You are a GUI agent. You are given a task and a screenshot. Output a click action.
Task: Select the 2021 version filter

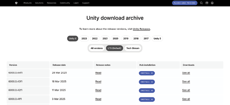105,38
